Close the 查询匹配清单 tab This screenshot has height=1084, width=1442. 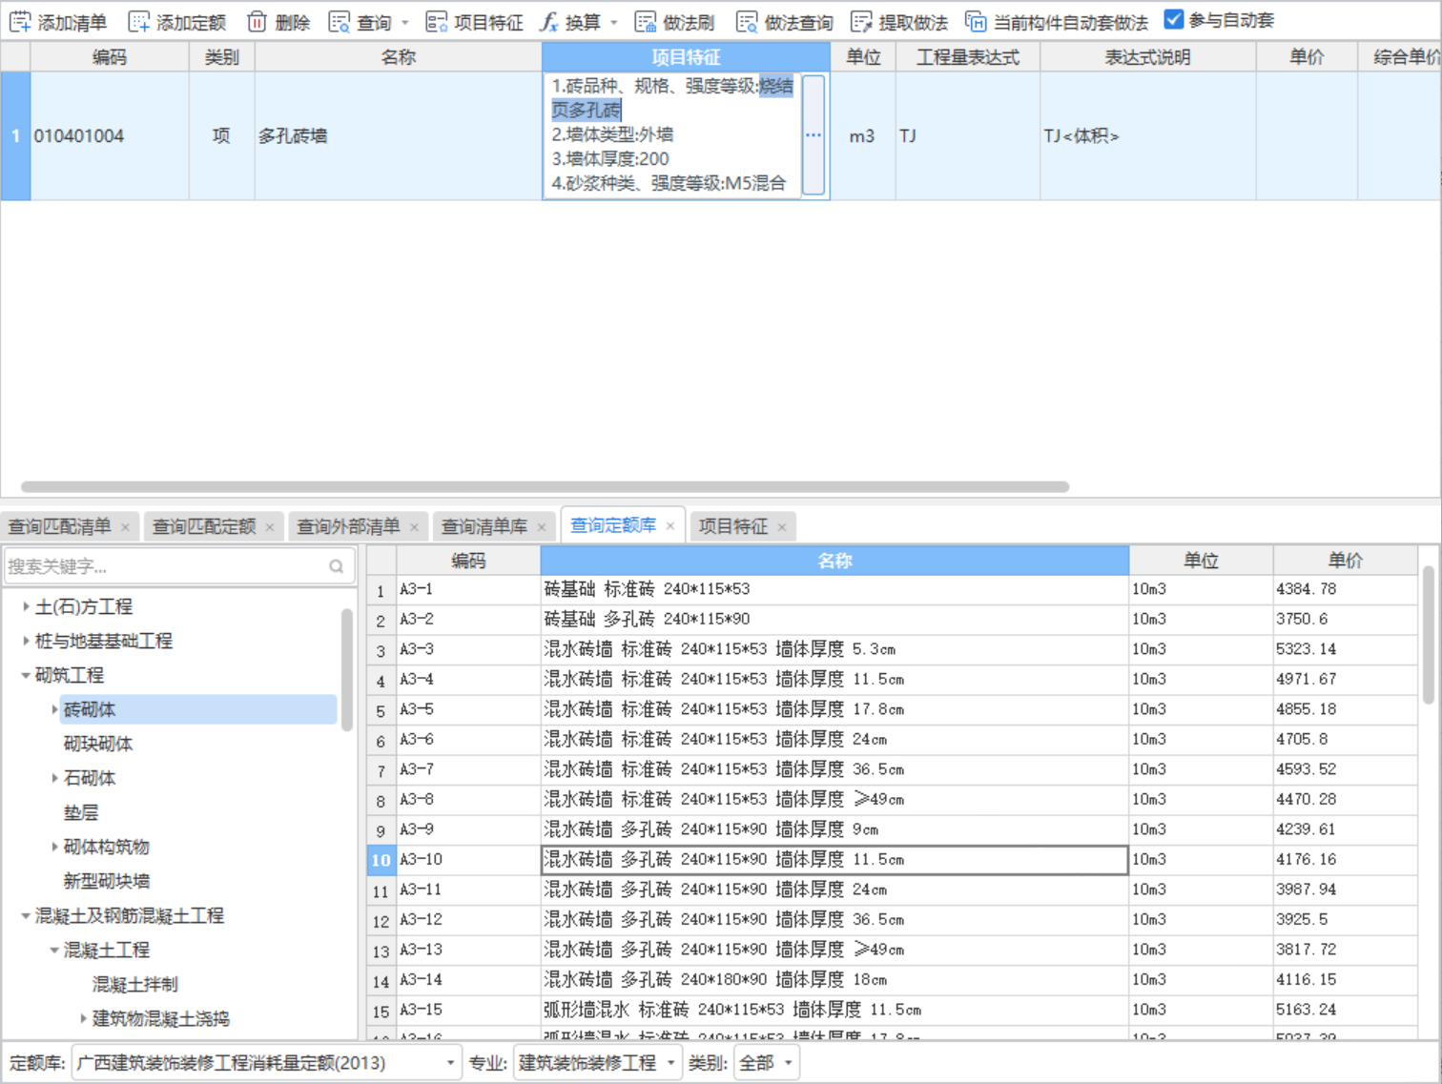(125, 527)
